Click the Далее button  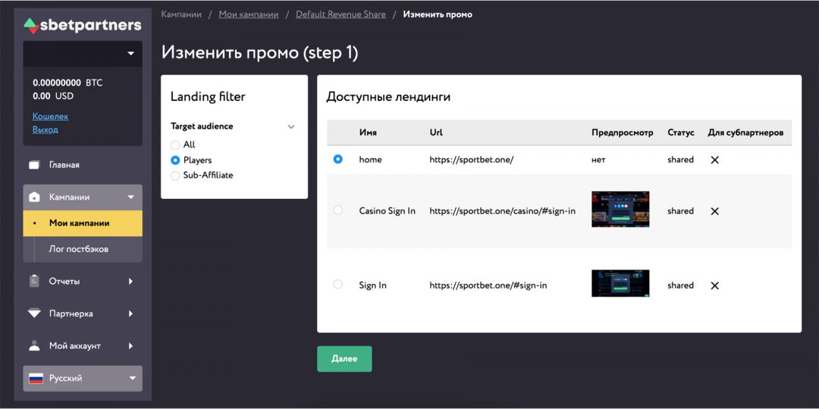click(344, 359)
